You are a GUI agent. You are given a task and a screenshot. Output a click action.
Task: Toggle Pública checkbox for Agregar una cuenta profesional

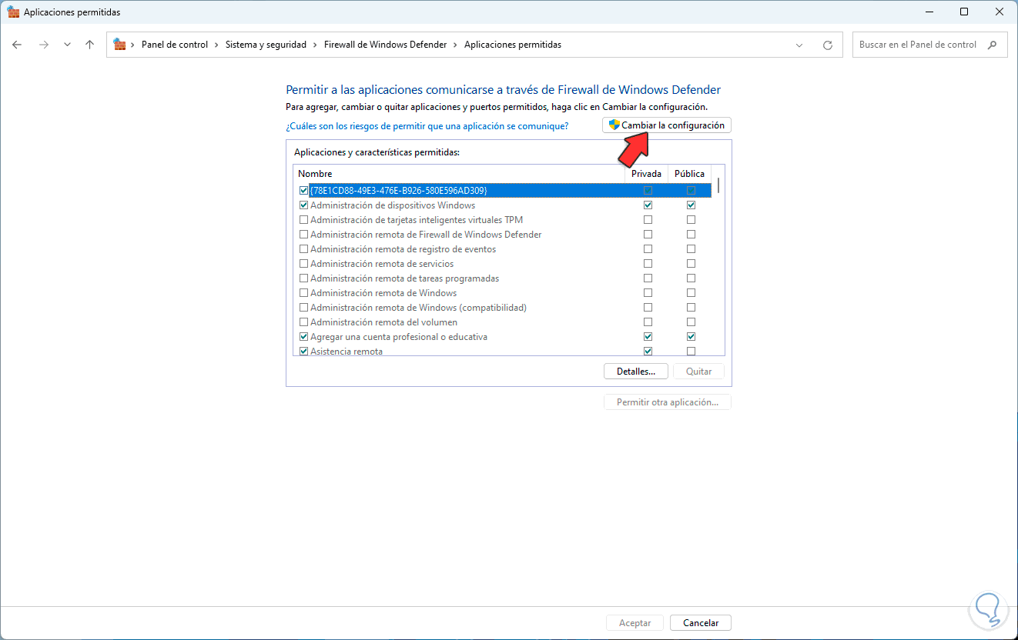point(691,337)
